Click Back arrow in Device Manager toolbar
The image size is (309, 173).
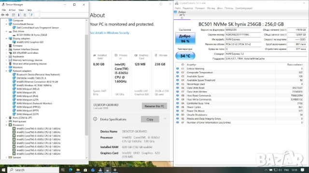pyautogui.click(x=2, y=15)
